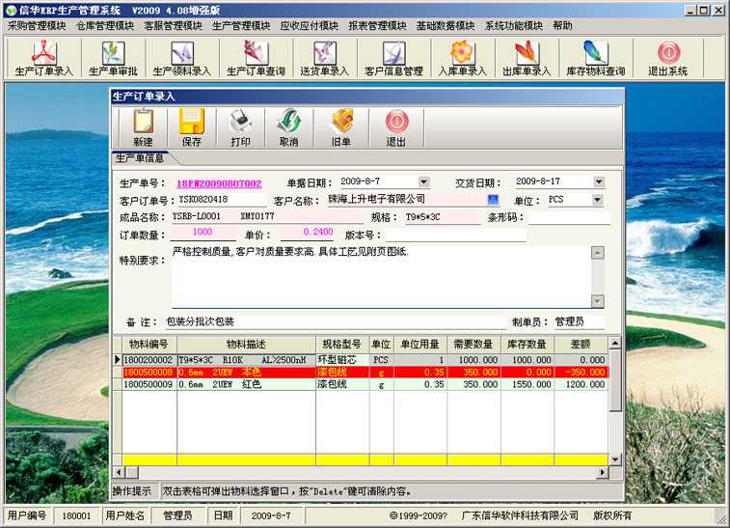Open the 单位 PCS dropdown
The height and width of the screenshot is (528, 730).
[597, 200]
